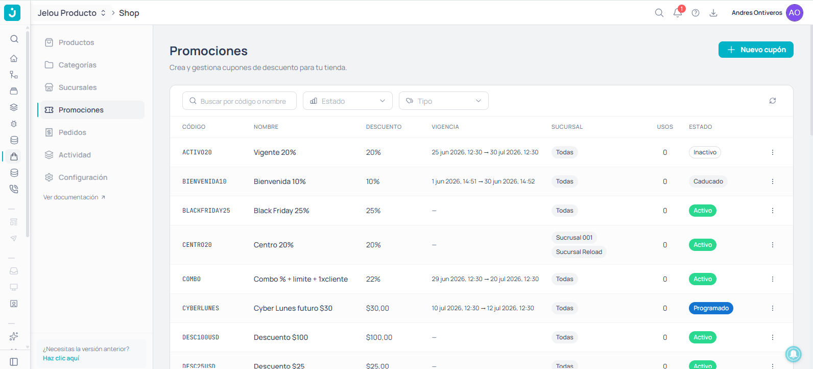
Task: Click the help question mark icon
Action: point(696,13)
